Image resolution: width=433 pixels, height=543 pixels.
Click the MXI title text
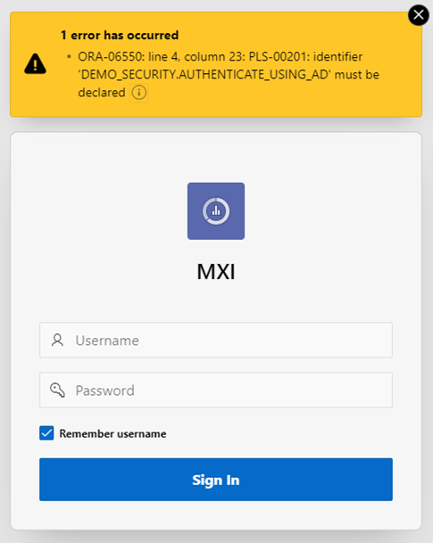click(x=216, y=271)
